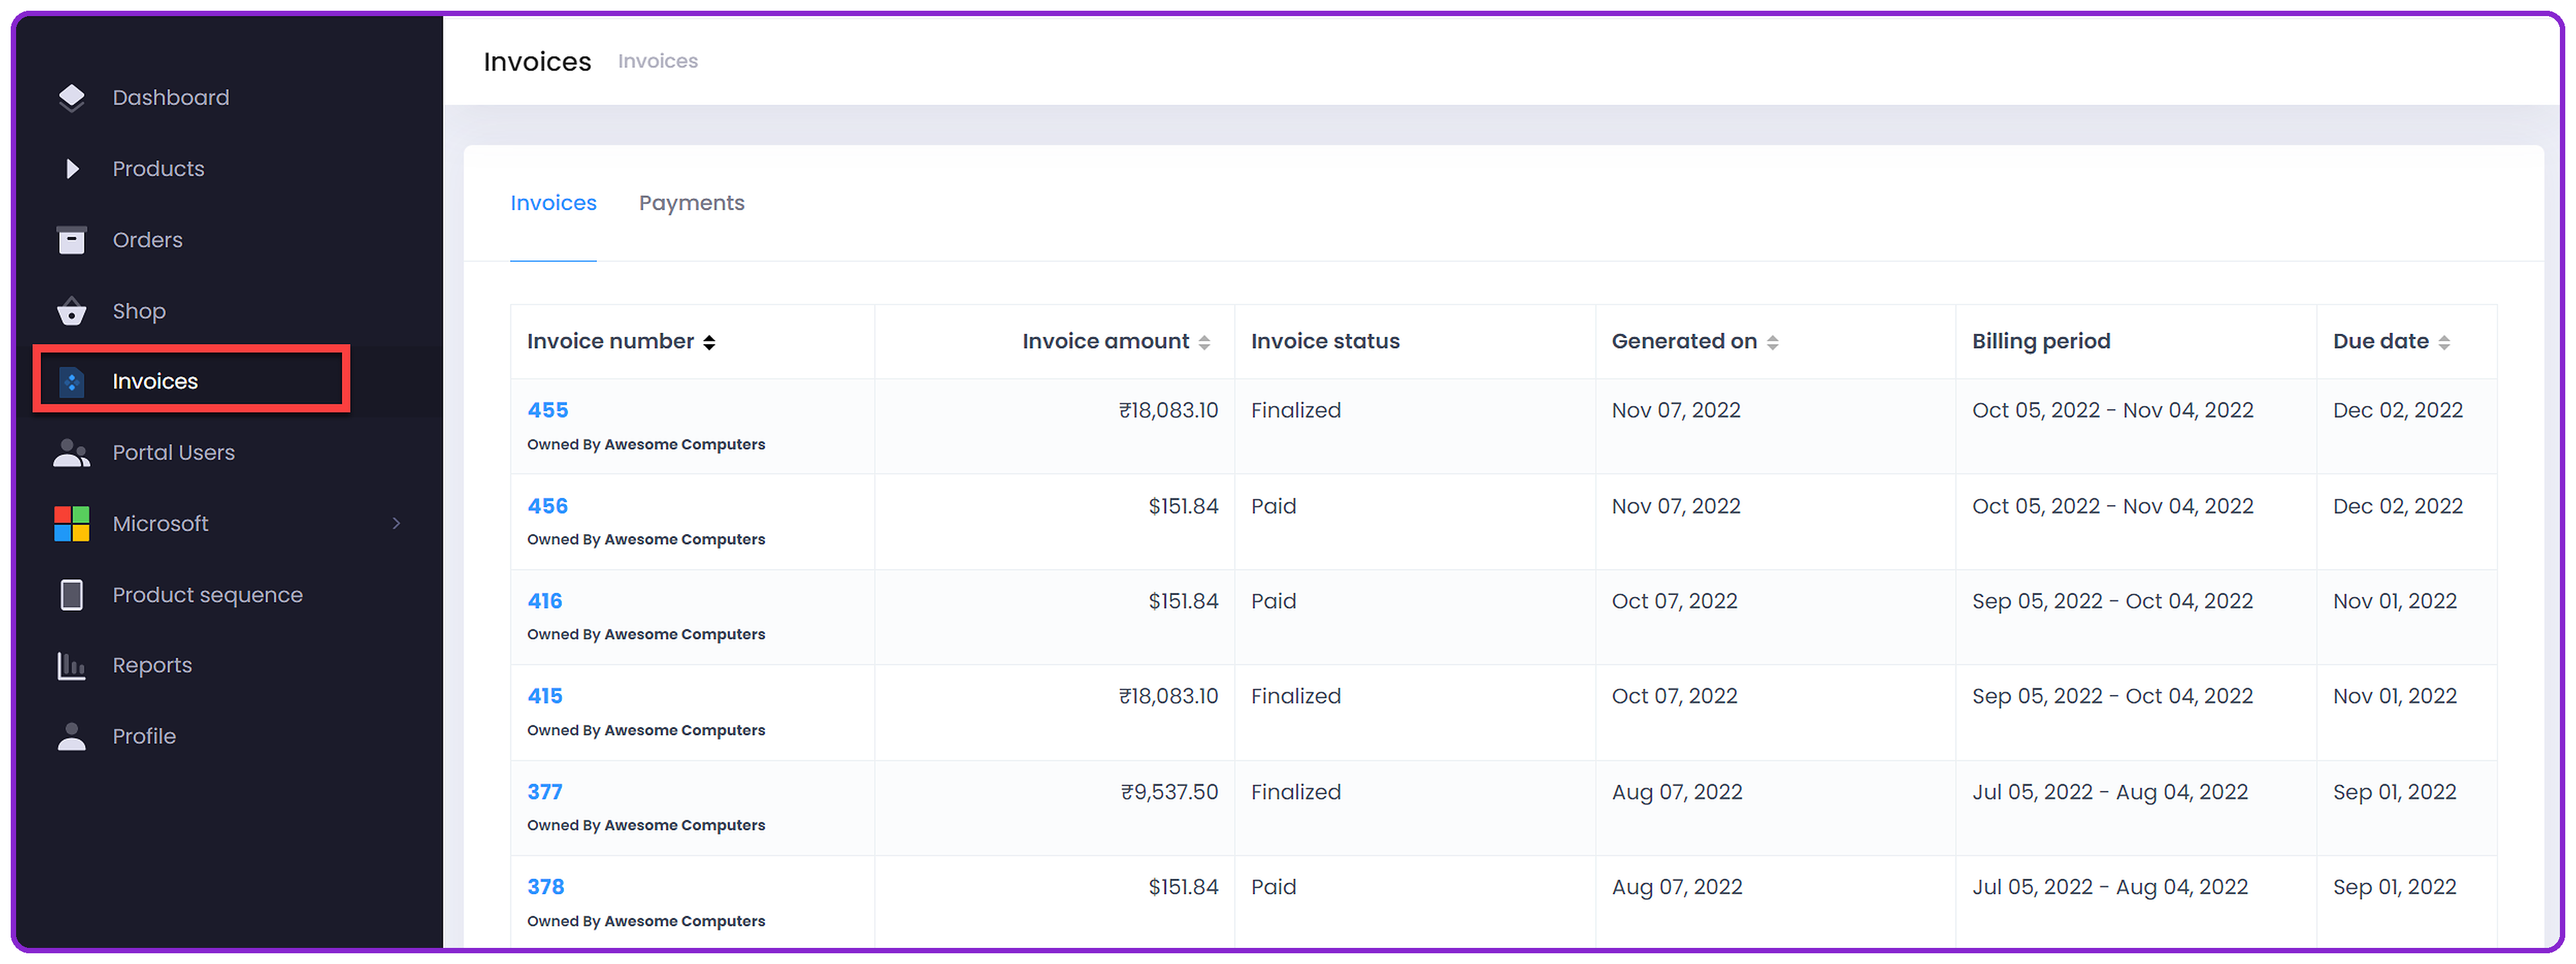Open Reports menu label
The height and width of the screenshot is (964, 2576).
coord(152,666)
